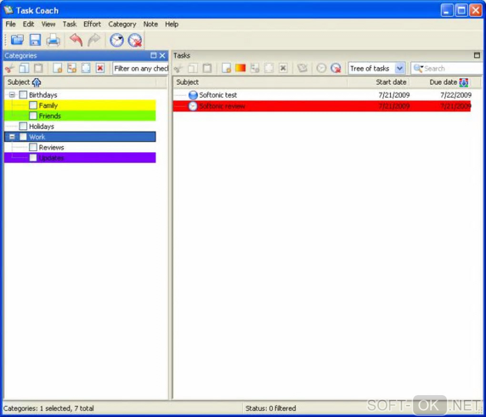
Task: Paste into the Categories panel
Action: click(39, 68)
